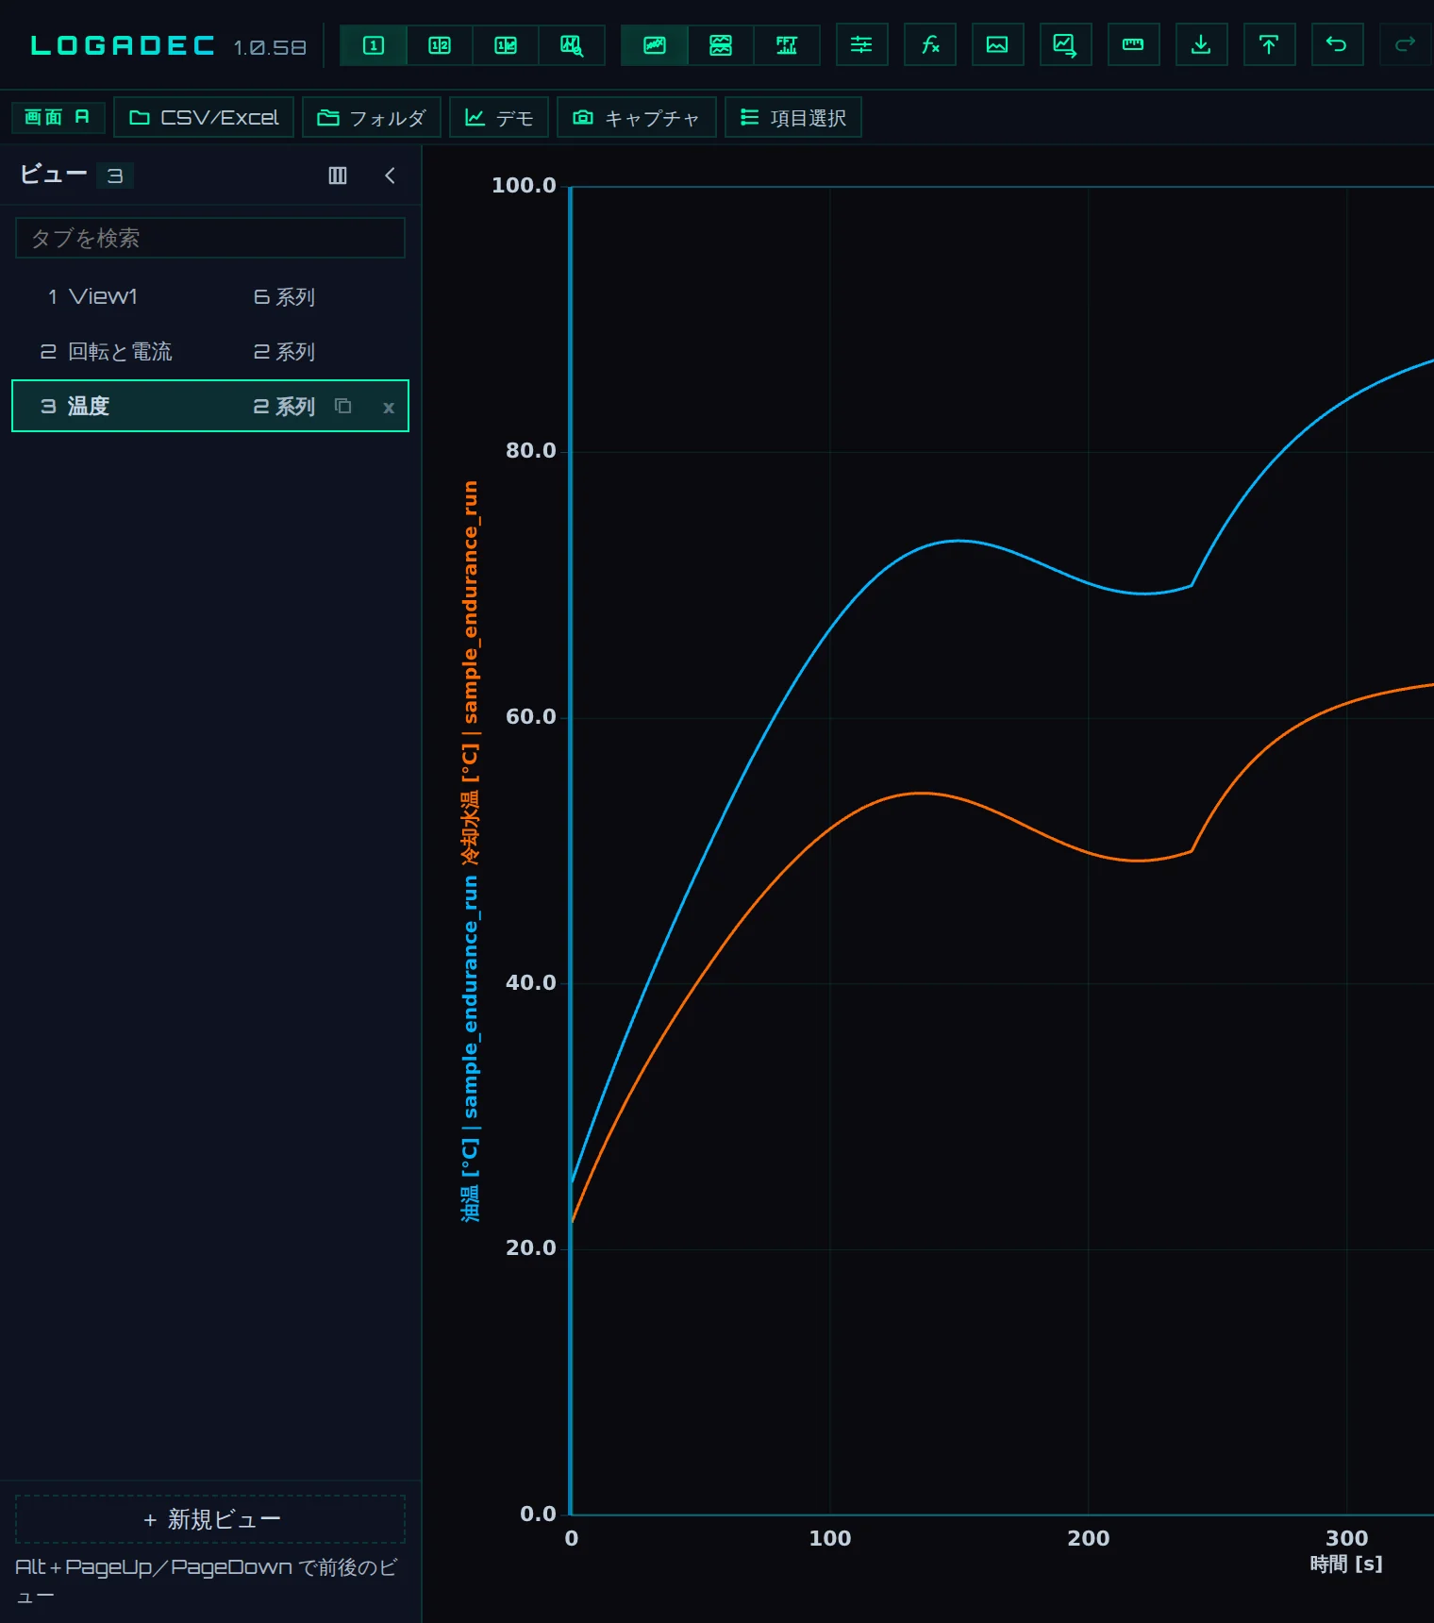Load the デモ data

click(499, 117)
